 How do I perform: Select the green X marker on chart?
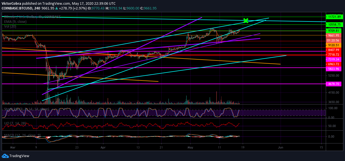[246, 20]
